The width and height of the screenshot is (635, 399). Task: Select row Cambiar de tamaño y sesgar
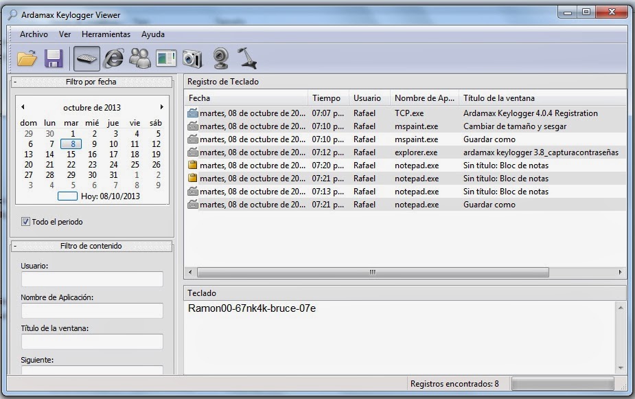pos(405,126)
